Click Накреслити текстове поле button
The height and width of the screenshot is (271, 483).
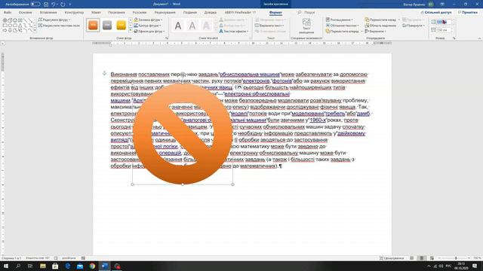pyautogui.click(x=59, y=26)
